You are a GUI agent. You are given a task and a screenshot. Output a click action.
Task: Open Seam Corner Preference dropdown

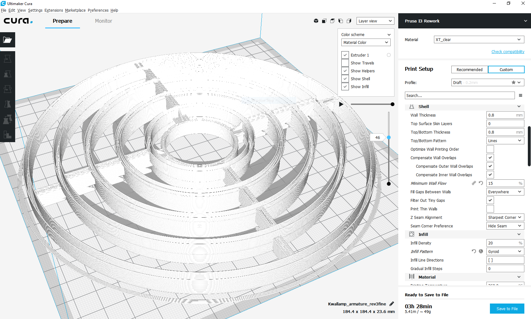(505, 226)
